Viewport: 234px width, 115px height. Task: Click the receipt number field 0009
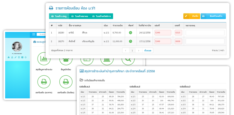(178, 41)
